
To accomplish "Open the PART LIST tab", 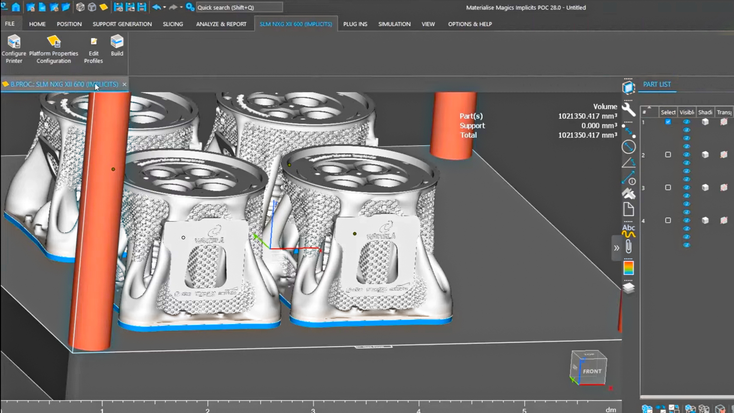I will pos(657,84).
